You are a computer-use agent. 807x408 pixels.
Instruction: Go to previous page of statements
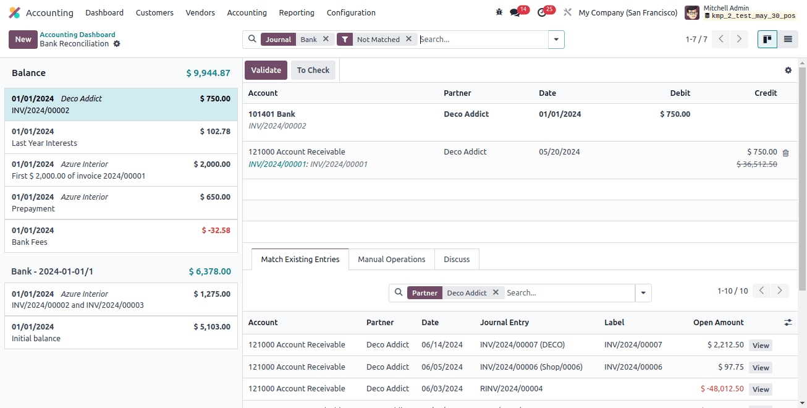721,39
